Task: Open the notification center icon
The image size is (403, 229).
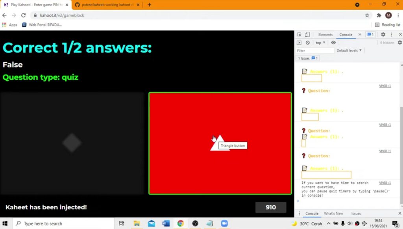Action: 395,223
